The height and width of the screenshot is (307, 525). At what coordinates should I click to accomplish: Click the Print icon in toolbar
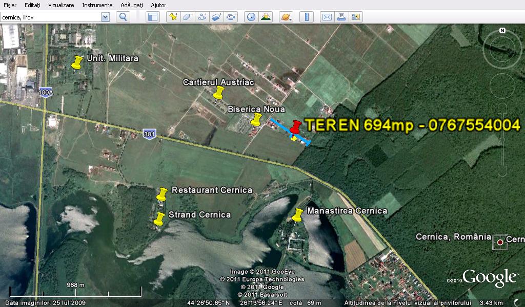341,17
